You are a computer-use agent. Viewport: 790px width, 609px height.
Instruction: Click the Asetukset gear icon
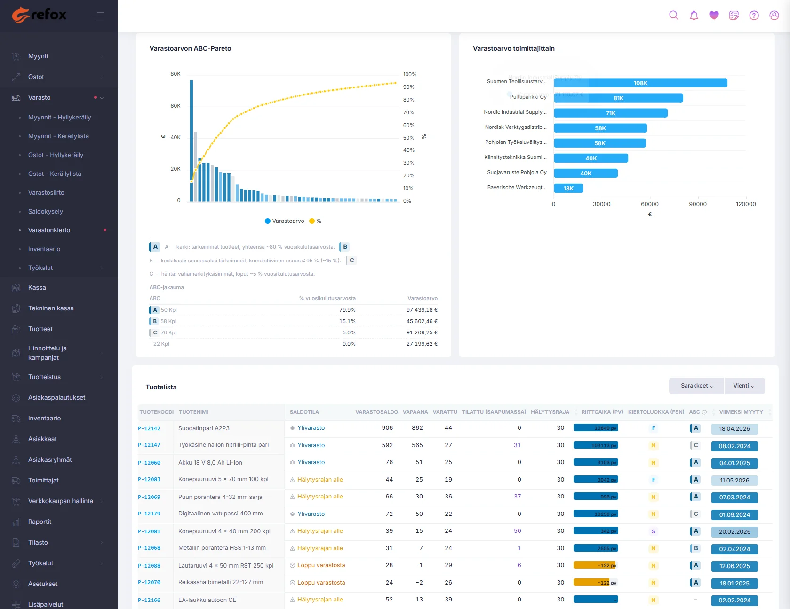(16, 584)
